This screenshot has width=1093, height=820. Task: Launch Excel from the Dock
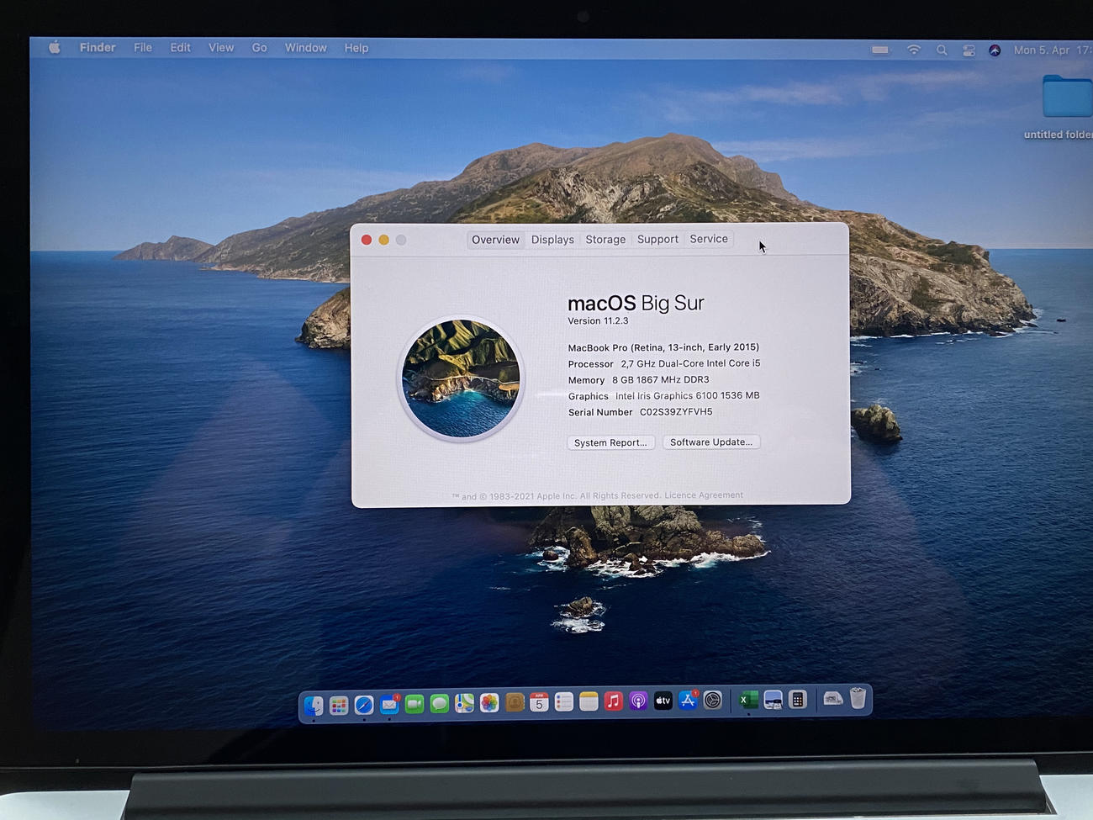(748, 699)
